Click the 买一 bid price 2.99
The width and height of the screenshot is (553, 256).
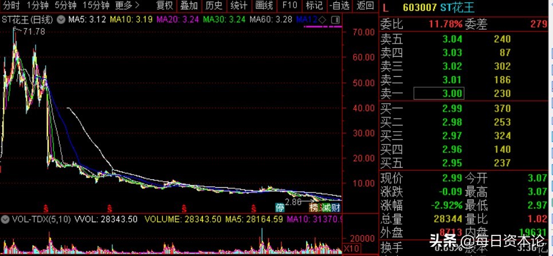coord(452,108)
